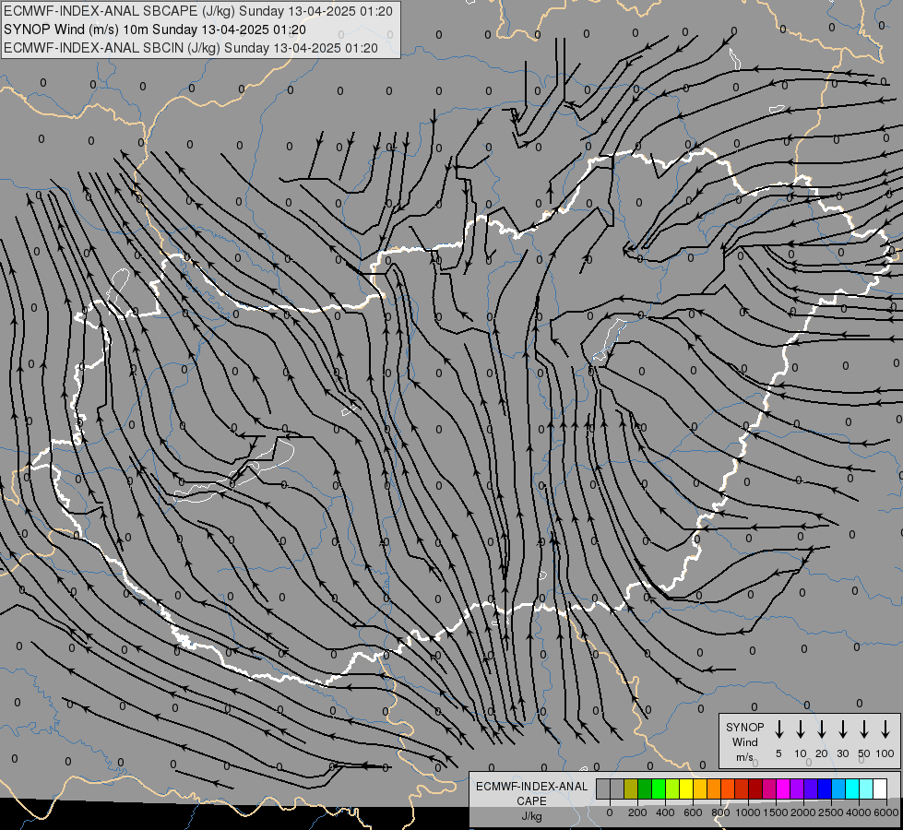Click the 2500 tick label on colorbar
The width and height of the screenshot is (903, 830).
[831, 812]
